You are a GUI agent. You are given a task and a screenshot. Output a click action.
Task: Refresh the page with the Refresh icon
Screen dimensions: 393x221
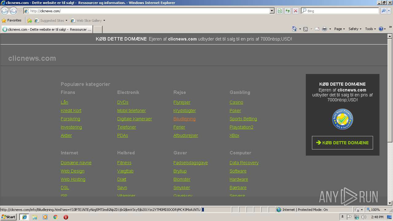(x=288, y=11)
